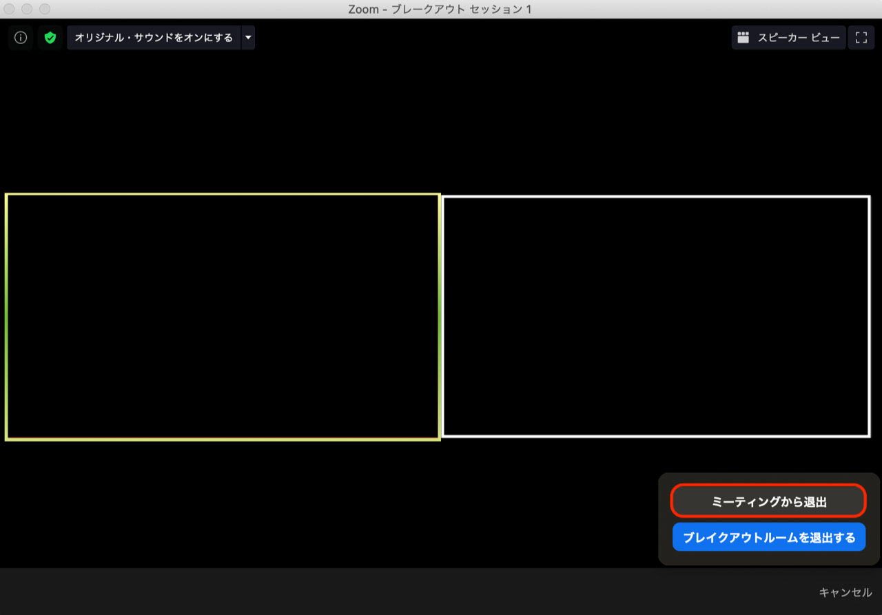Minimize the Zoom window
The image size is (882, 615).
(x=28, y=9)
